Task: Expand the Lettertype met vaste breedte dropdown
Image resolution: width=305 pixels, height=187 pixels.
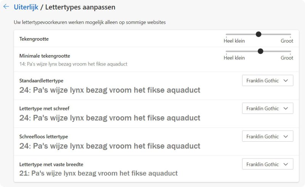Action: tap(267, 164)
